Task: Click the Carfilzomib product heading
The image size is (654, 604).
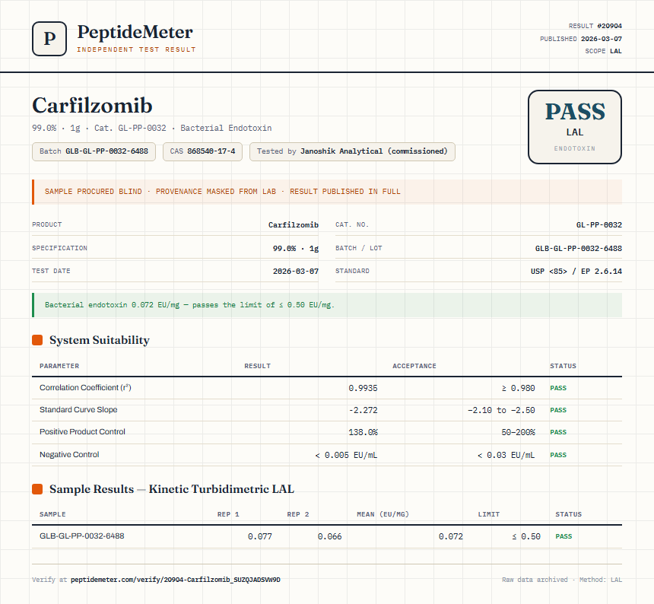Action: tap(92, 106)
